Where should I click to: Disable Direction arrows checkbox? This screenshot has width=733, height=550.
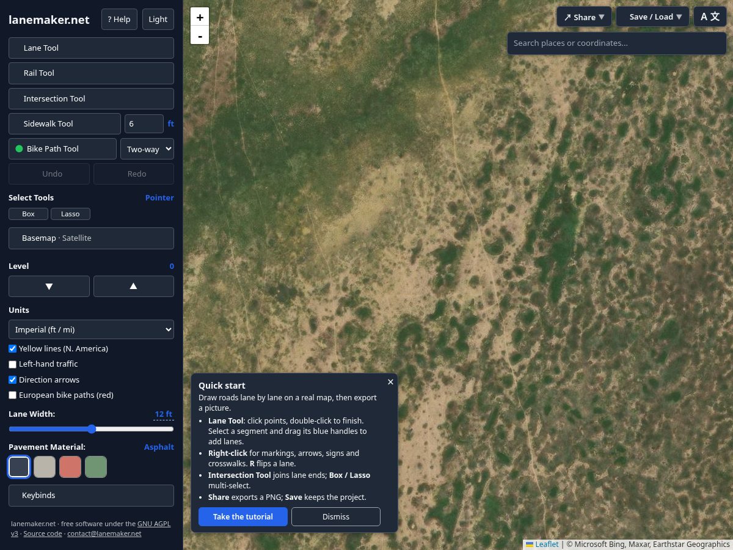pyautogui.click(x=12, y=380)
